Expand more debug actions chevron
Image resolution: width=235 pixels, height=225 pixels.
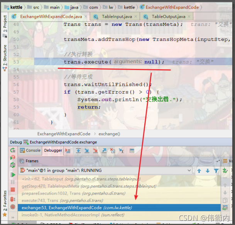pyautogui.click(x=13, y=217)
